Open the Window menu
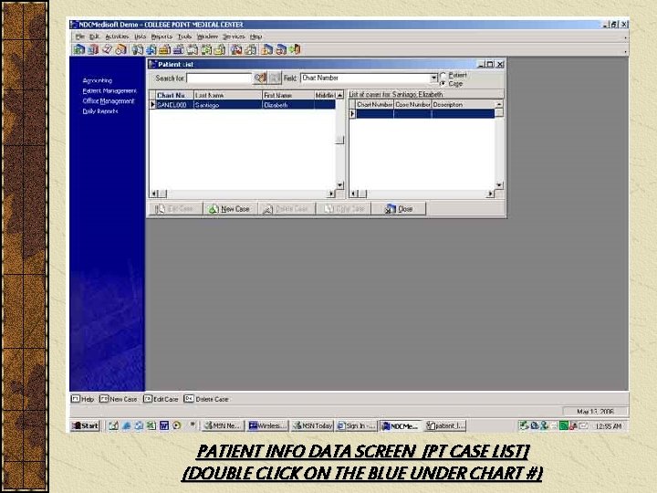The width and height of the screenshot is (657, 493). (207, 37)
